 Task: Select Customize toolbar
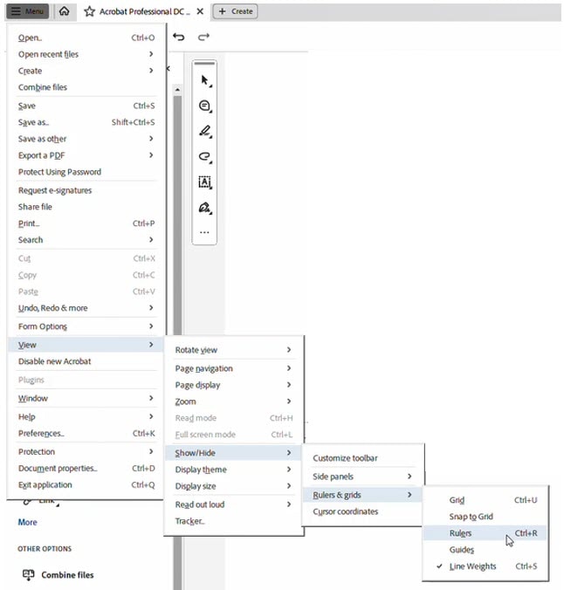(x=362, y=458)
